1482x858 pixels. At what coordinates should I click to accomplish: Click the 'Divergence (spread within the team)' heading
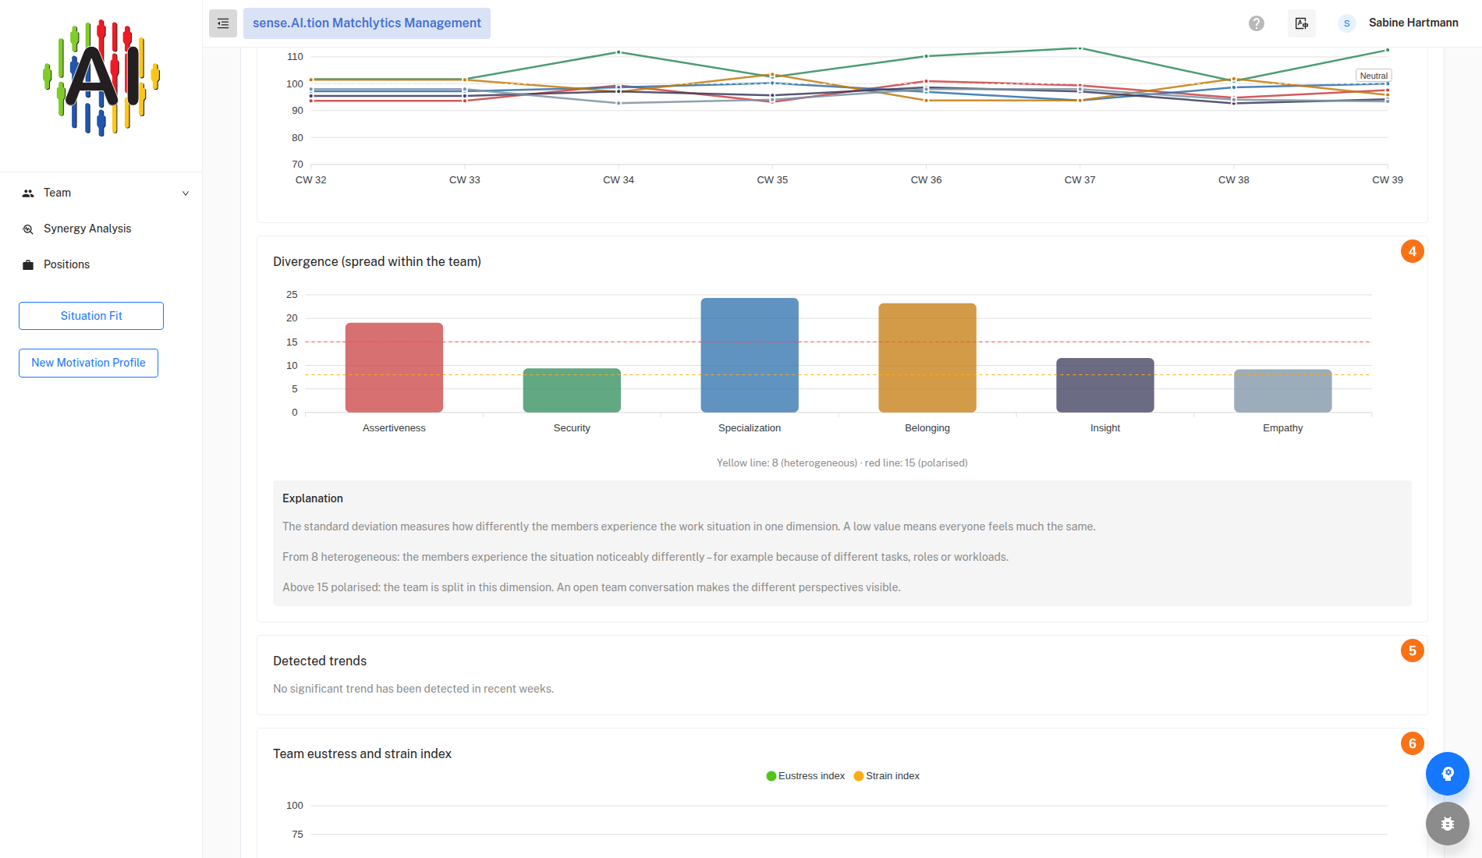coord(377,261)
